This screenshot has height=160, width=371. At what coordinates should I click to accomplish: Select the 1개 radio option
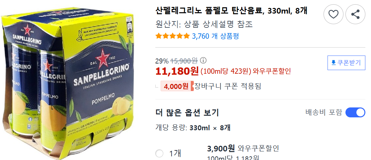coord(159,153)
